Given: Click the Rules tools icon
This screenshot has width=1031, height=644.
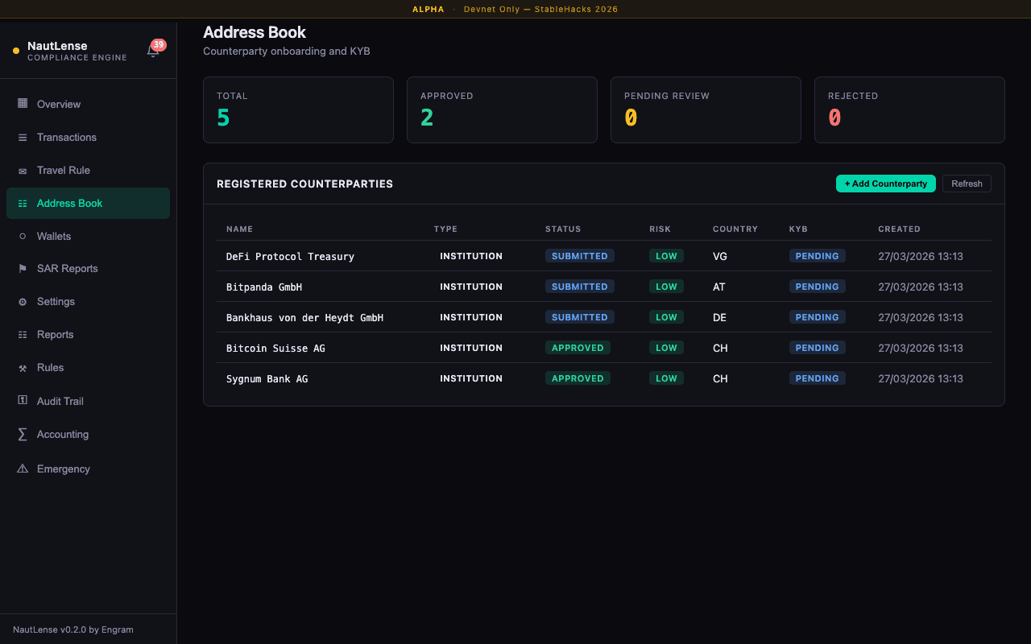Looking at the screenshot, I should [23, 368].
